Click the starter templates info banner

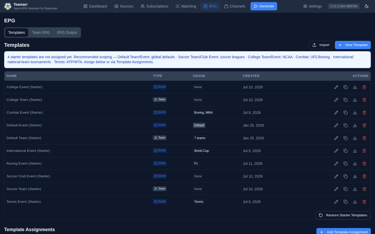click(187, 60)
